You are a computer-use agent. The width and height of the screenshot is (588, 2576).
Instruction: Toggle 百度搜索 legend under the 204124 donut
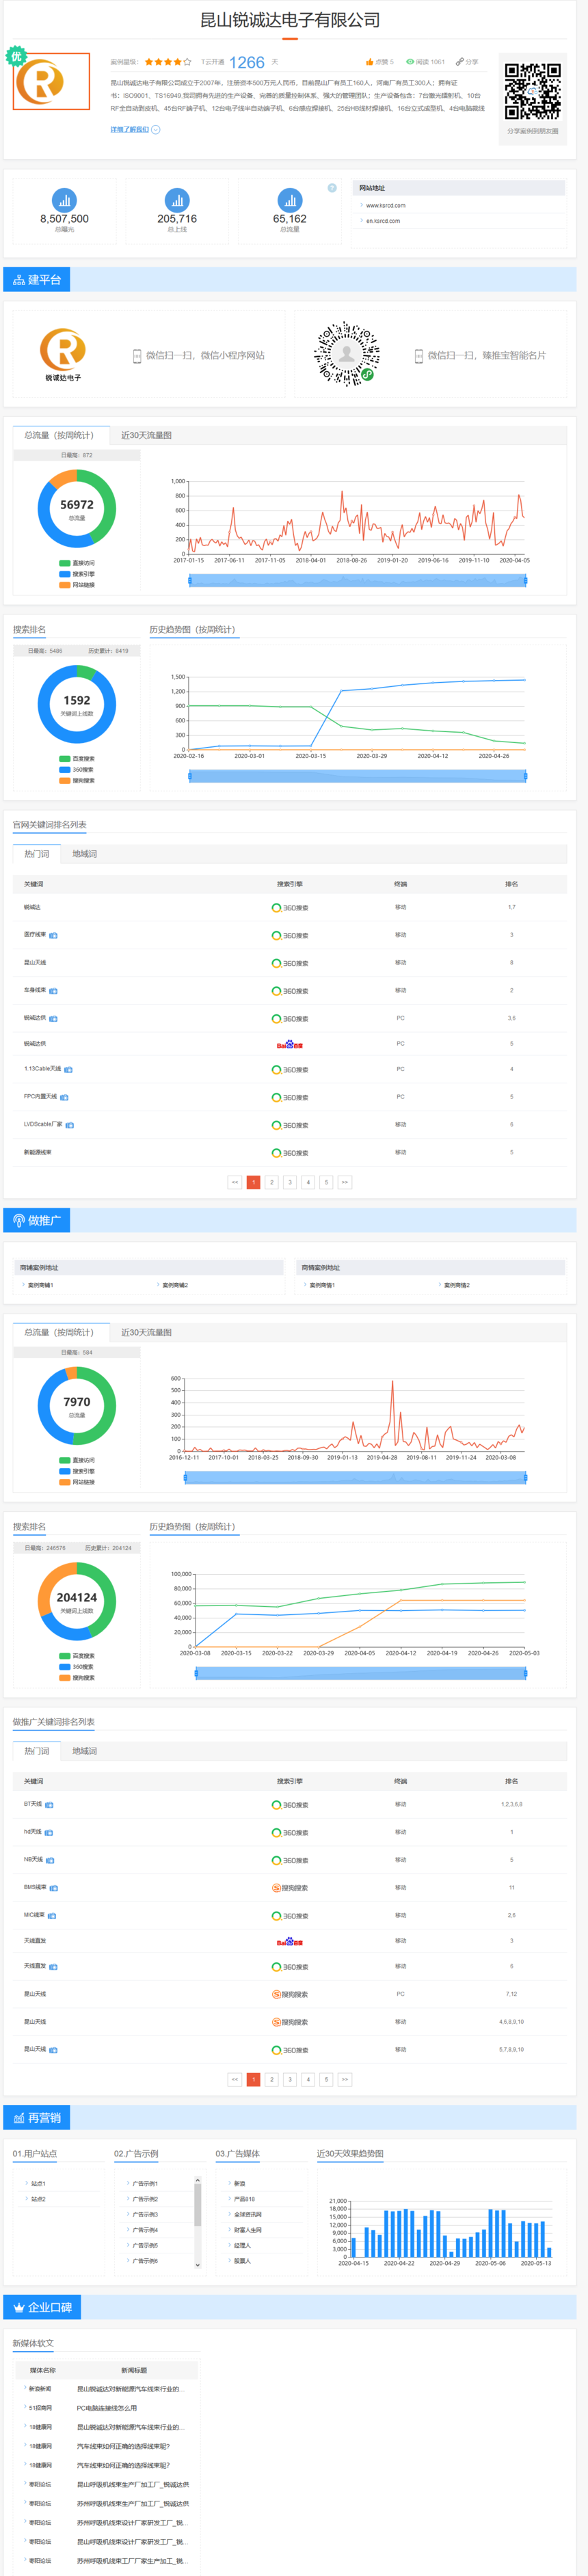click(x=77, y=1656)
